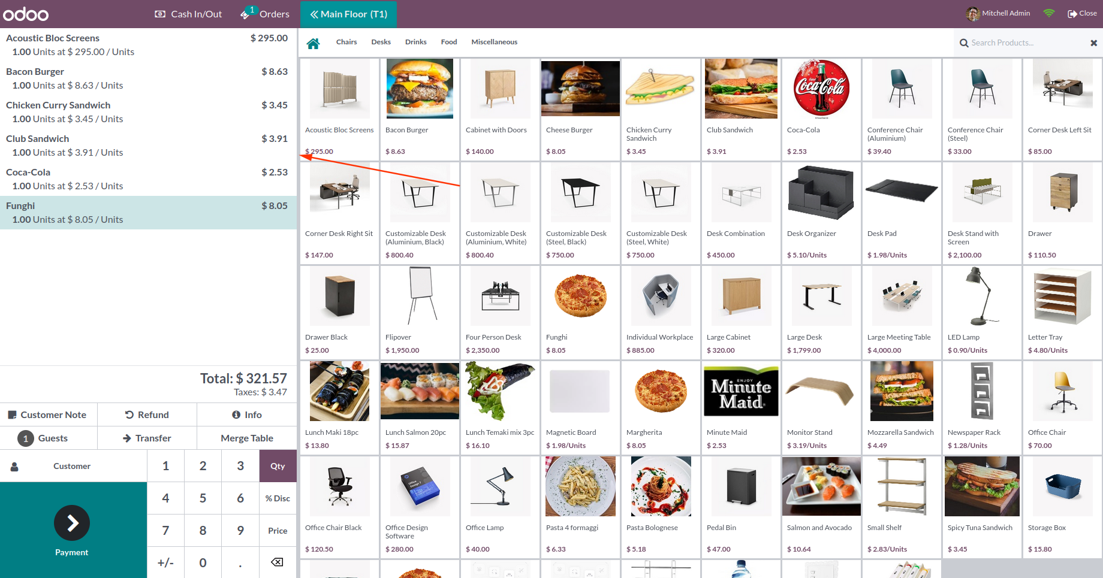Select the Food category tab
Image resolution: width=1103 pixels, height=578 pixels.
pos(449,42)
